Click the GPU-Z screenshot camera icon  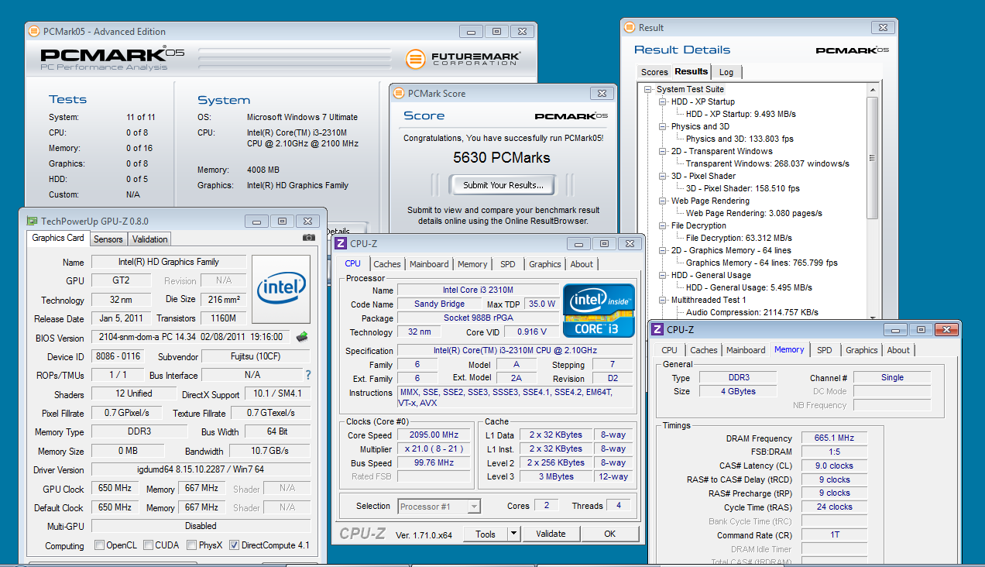pyautogui.click(x=309, y=238)
